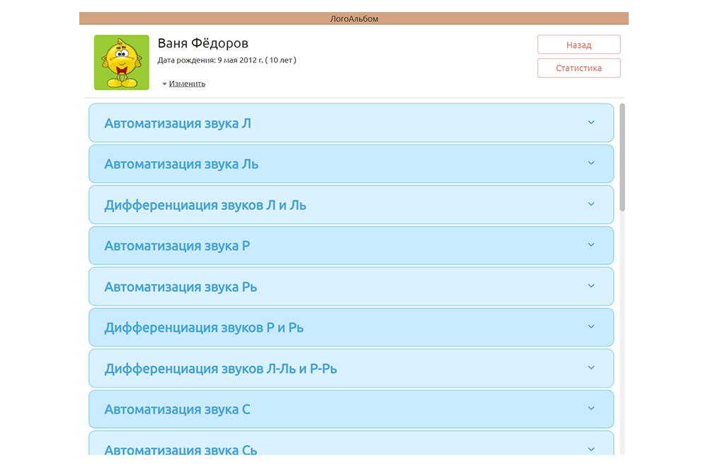The width and height of the screenshot is (708, 472).
Task: Expand chevron for Автоматизация звука Л
Action: 591,123
